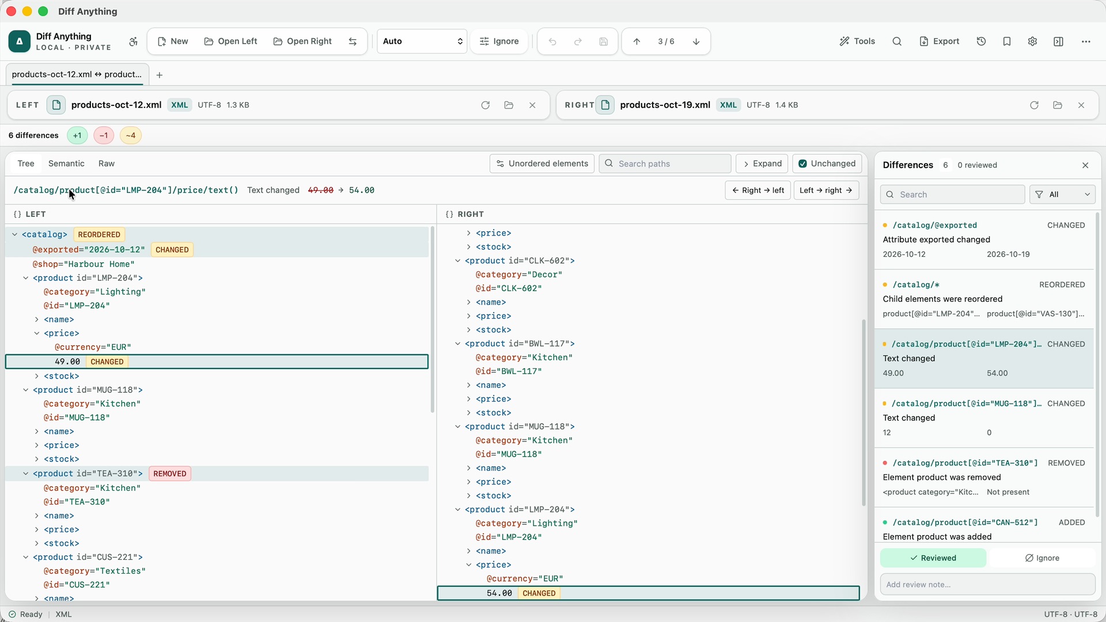Toggle the side panel layout icon
The image size is (1106, 622).
click(x=1058, y=41)
